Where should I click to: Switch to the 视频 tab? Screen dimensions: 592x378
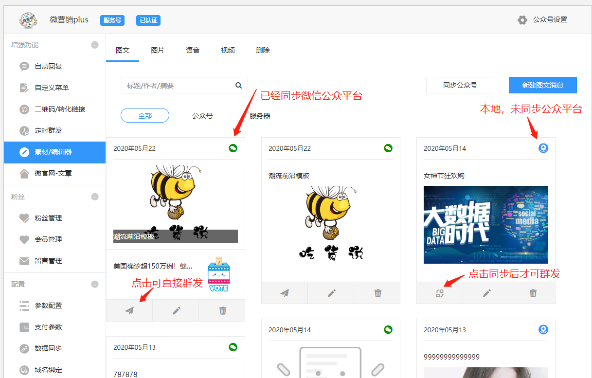(228, 50)
